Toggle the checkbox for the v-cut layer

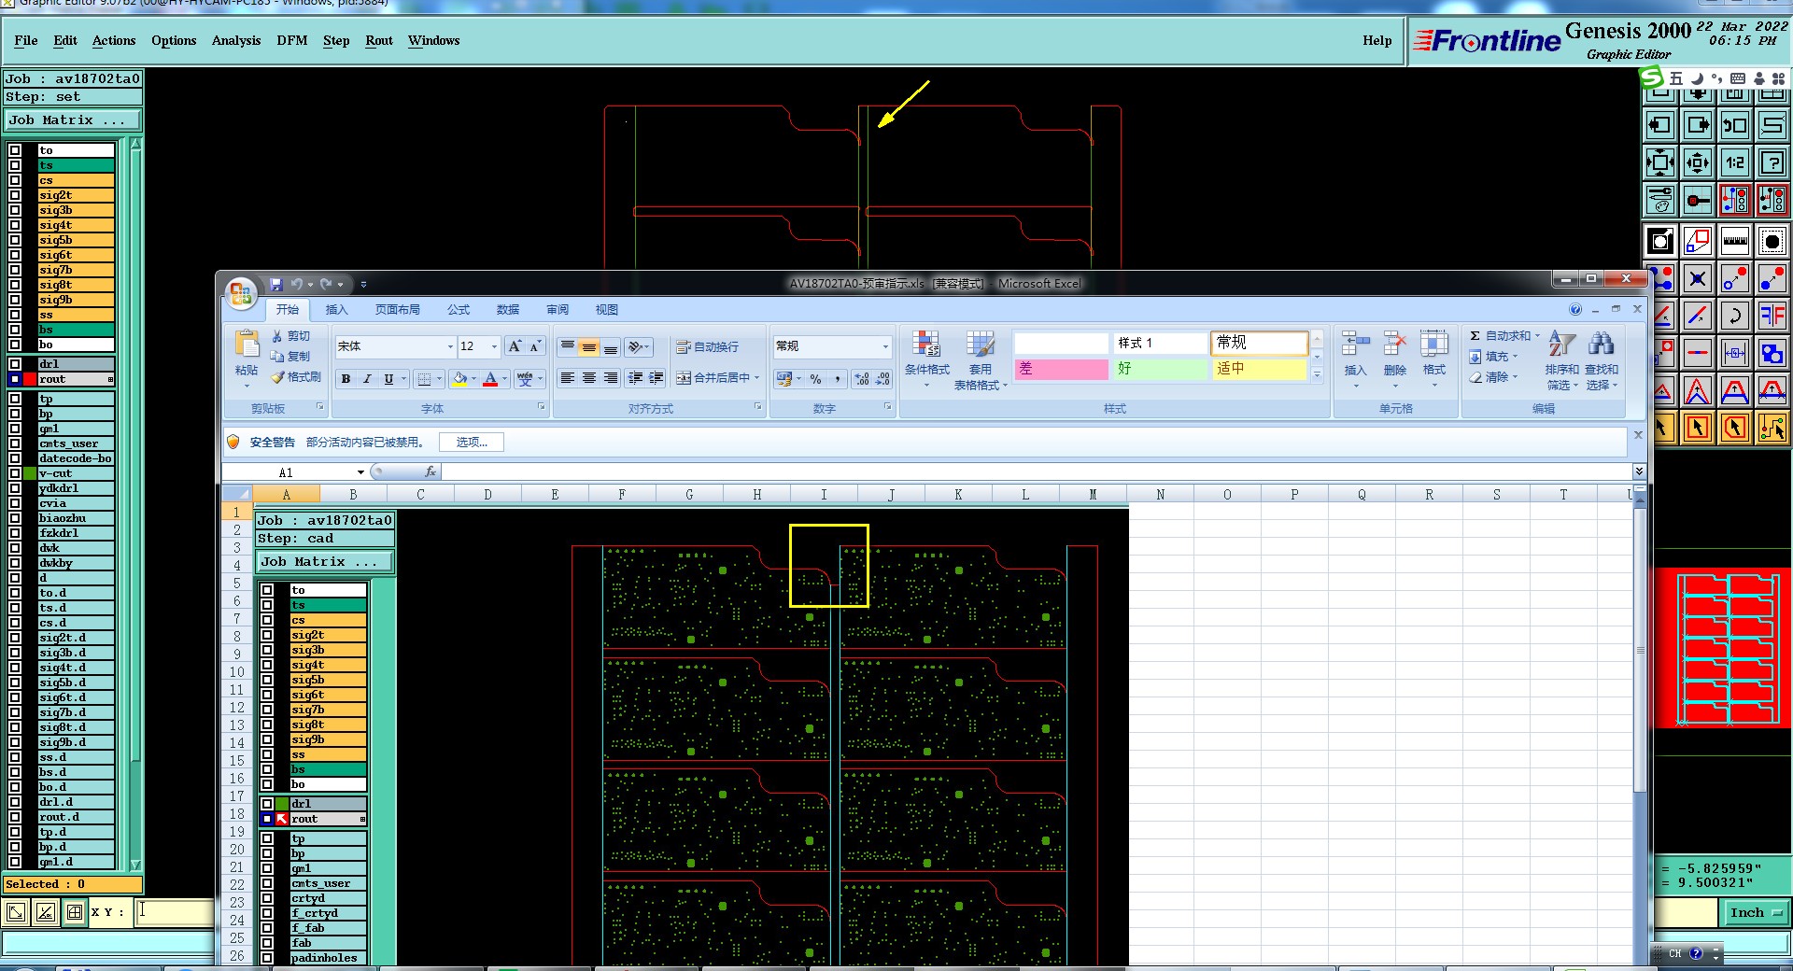tap(15, 473)
